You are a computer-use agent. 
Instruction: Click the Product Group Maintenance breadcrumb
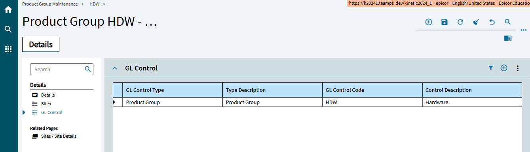click(x=50, y=4)
